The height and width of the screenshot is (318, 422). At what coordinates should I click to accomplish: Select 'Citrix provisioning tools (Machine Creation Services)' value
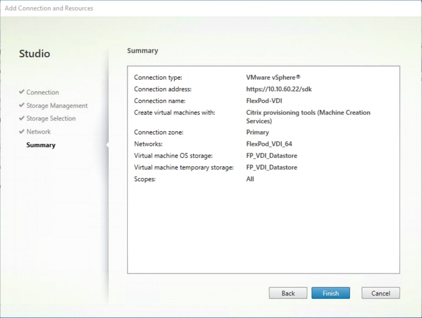tap(308, 117)
